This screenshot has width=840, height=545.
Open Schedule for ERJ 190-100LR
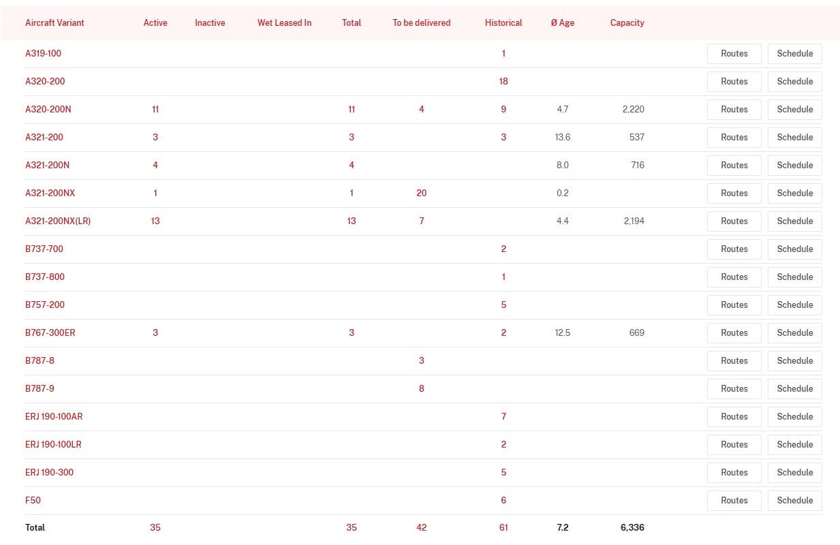(x=795, y=445)
